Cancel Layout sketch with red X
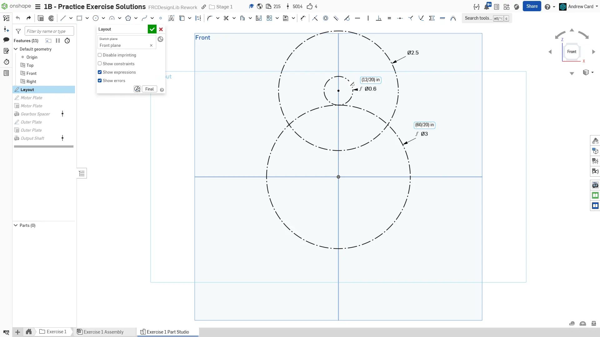This screenshot has height=337, width=600. (x=161, y=29)
